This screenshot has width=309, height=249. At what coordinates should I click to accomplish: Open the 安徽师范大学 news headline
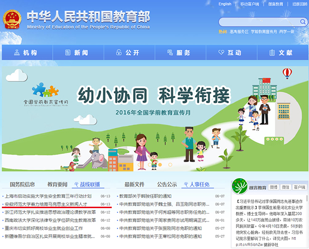49,204
